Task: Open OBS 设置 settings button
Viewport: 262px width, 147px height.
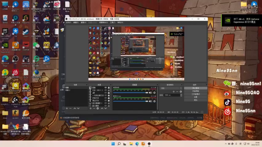Action: pyautogui.click(x=196, y=97)
